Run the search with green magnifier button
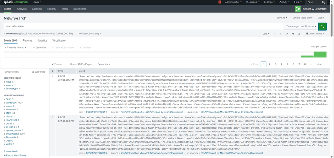 tap(322, 27)
